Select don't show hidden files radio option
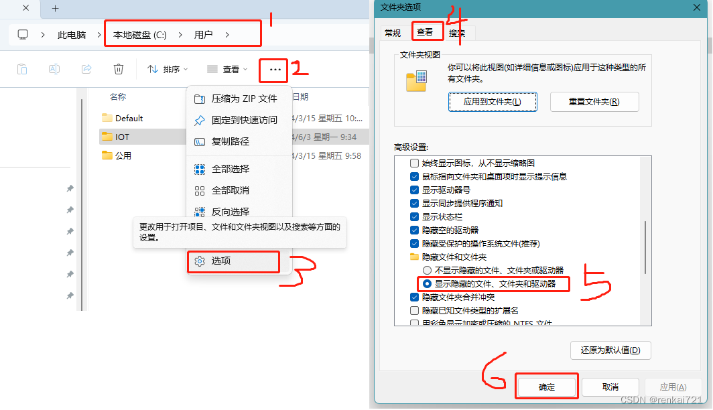This screenshot has height=410, width=713. point(427,271)
